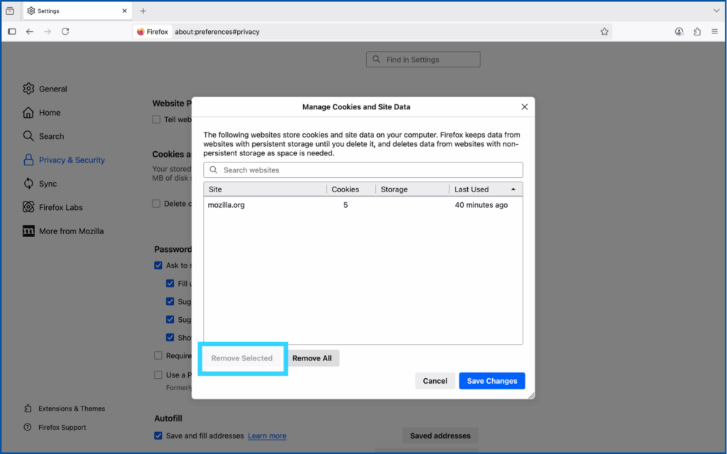
Task: Close the Manage Cookies and Site Data dialog
Action: pos(525,107)
